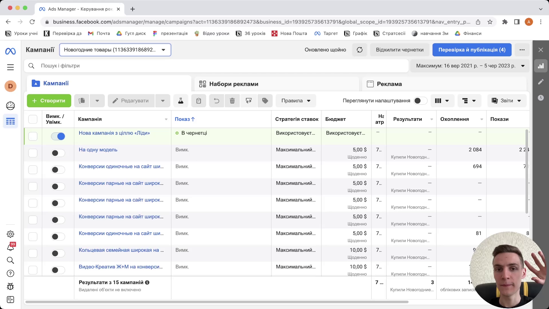Click the sidebar panel toggle icon at bottom
Viewport: 549px width, 309px height.
(10, 300)
